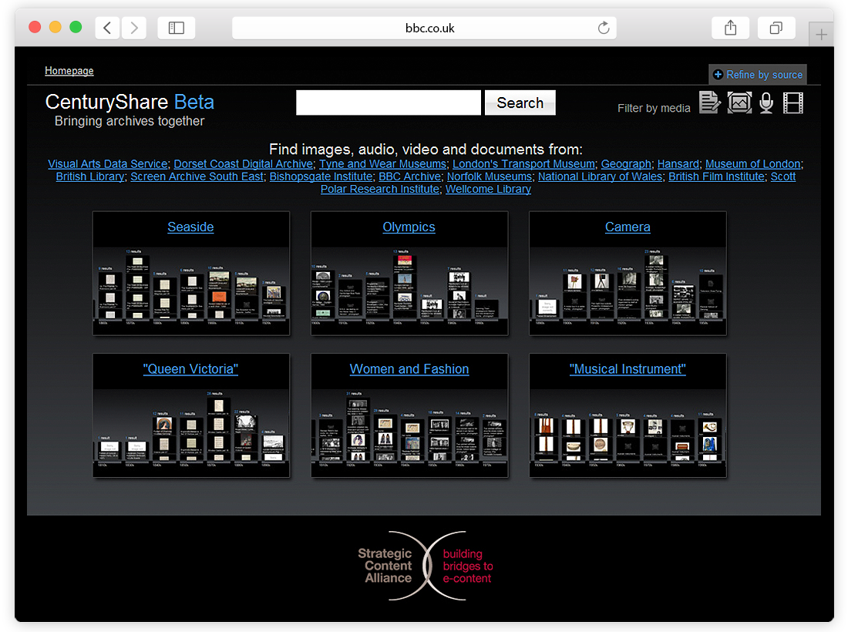This screenshot has height=632, width=848.
Task: Open the "Queen Victoria" topic link
Action: [190, 369]
